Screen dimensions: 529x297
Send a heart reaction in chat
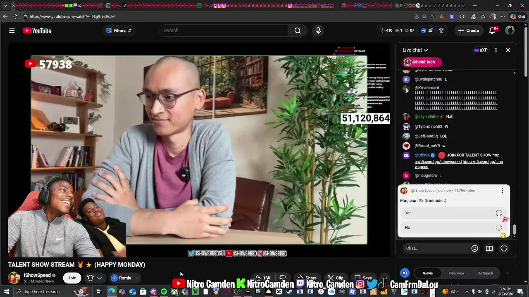point(504,248)
